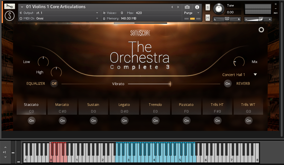Toggle Pizzicato On button
This screenshot has width=284, height=165.
click(186, 121)
